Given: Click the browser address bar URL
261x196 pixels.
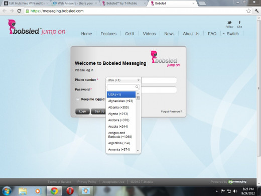Looking at the screenshot, I should click(x=57, y=11).
